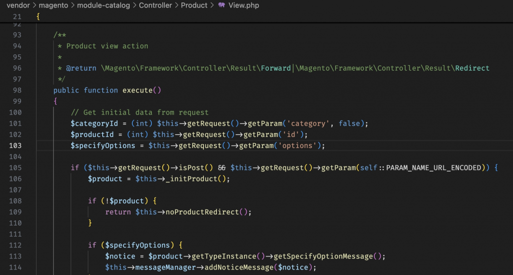This screenshot has width=513, height=275.
Task: Click the 'public' keyword on line 98
Action: (66, 90)
